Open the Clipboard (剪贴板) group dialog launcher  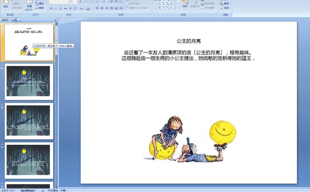click(22, 15)
